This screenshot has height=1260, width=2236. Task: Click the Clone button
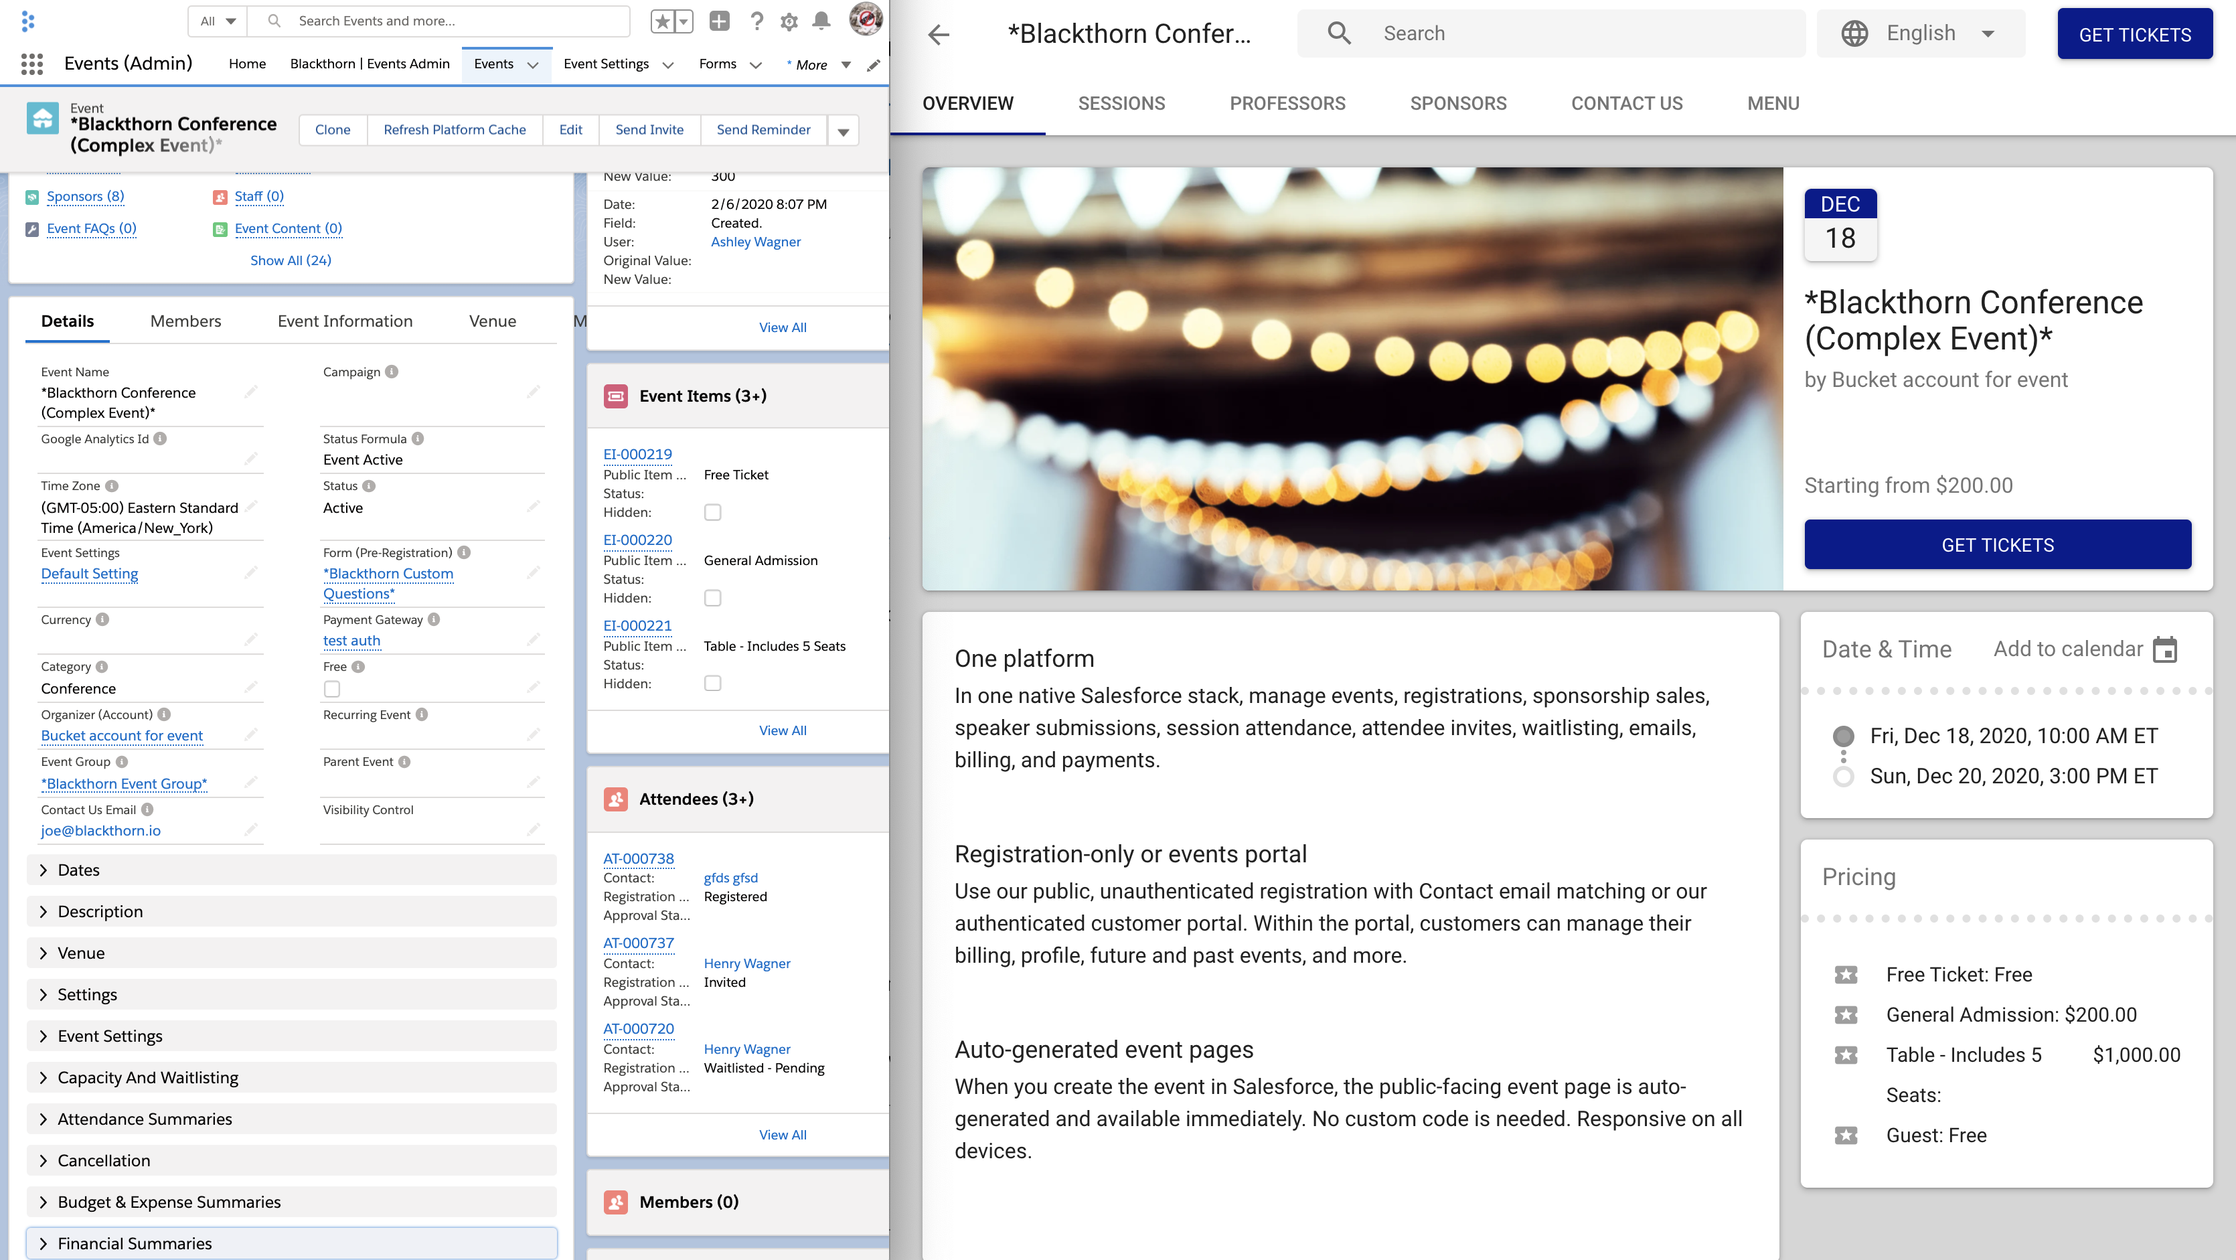(333, 130)
